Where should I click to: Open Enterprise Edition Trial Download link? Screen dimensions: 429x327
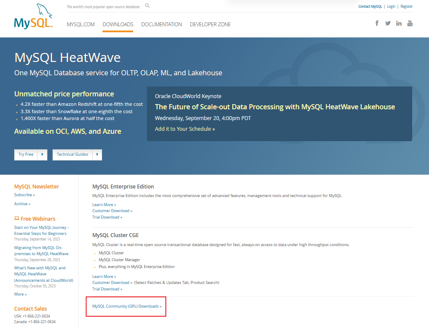(107, 217)
